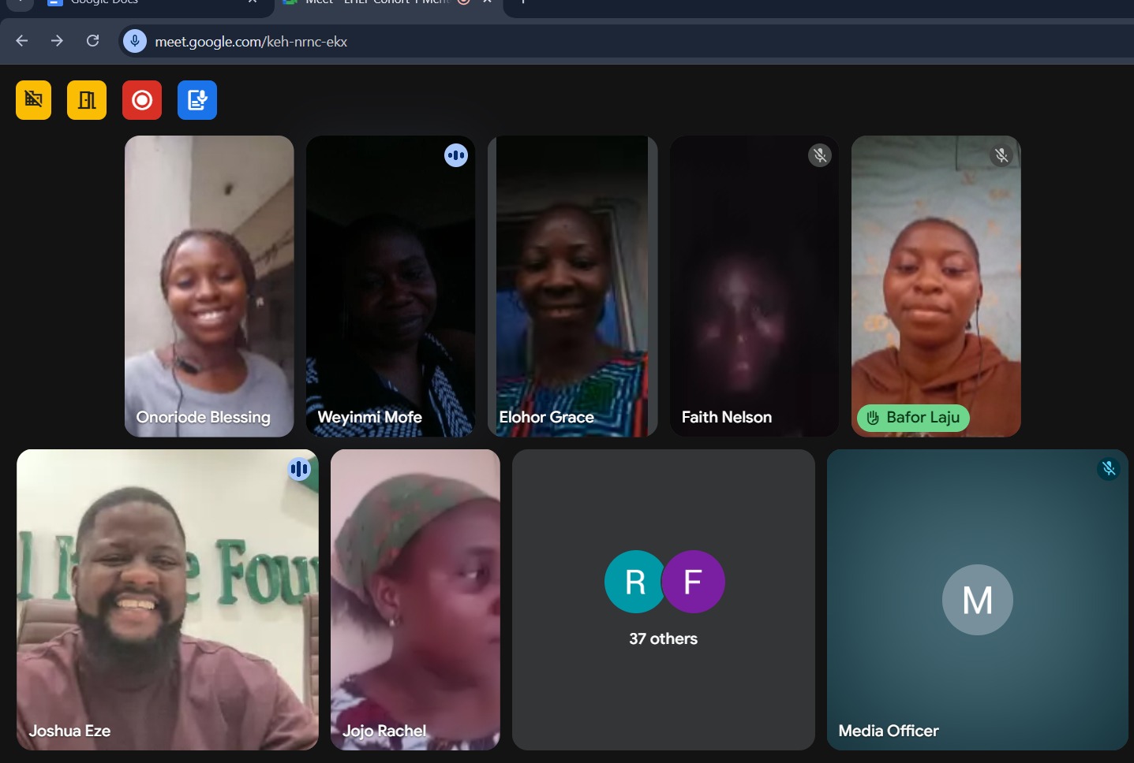
Task: Click the yellow door icon
Action: pos(87,100)
